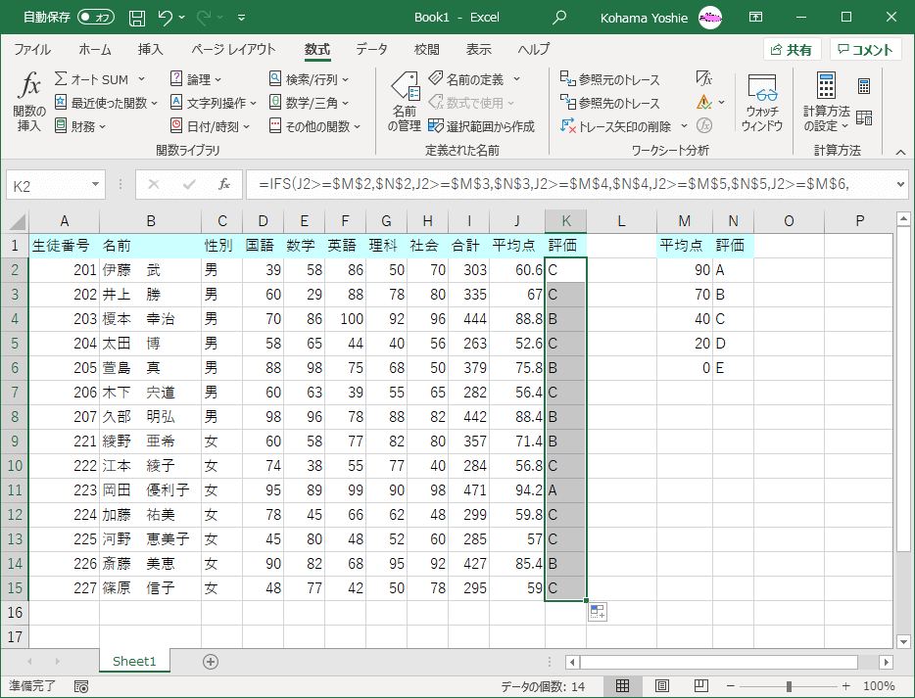Open the 最近使った関数 dropdown
The image size is (915, 698).
(x=106, y=103)
